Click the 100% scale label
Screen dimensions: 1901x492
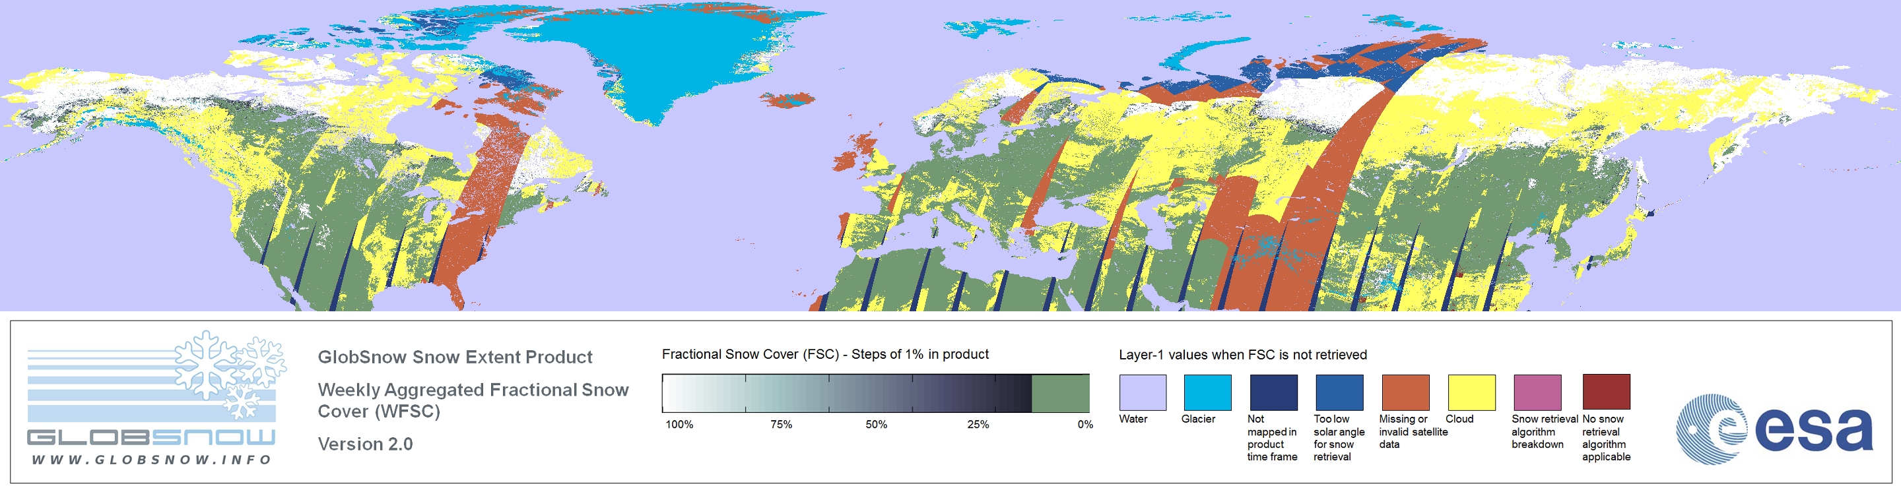(x=680, y=425)
